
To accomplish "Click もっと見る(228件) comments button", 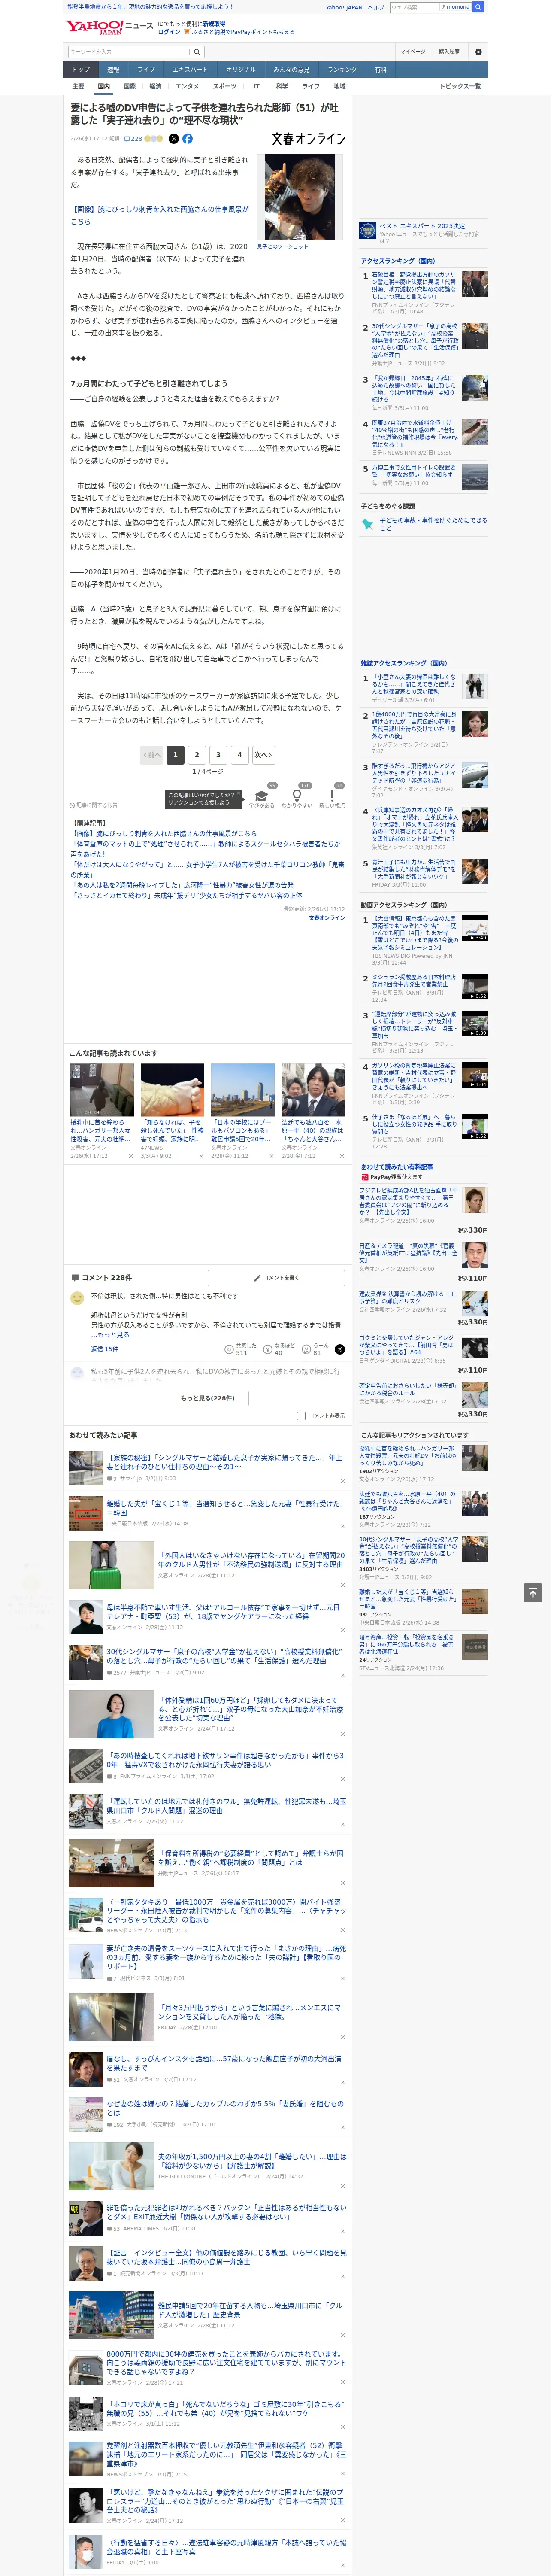I will point(208,1398).
